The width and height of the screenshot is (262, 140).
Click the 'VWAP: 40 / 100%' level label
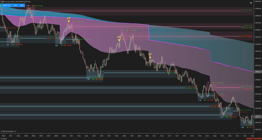pyautogui.click(x=246, y=11)
